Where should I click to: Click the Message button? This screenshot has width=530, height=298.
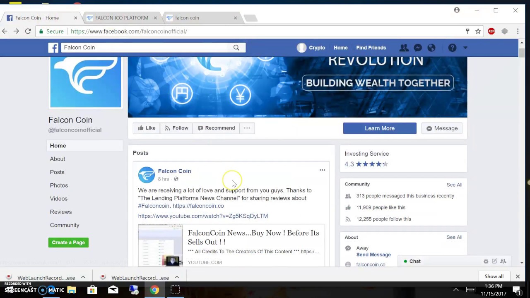(x=442, y=128)
